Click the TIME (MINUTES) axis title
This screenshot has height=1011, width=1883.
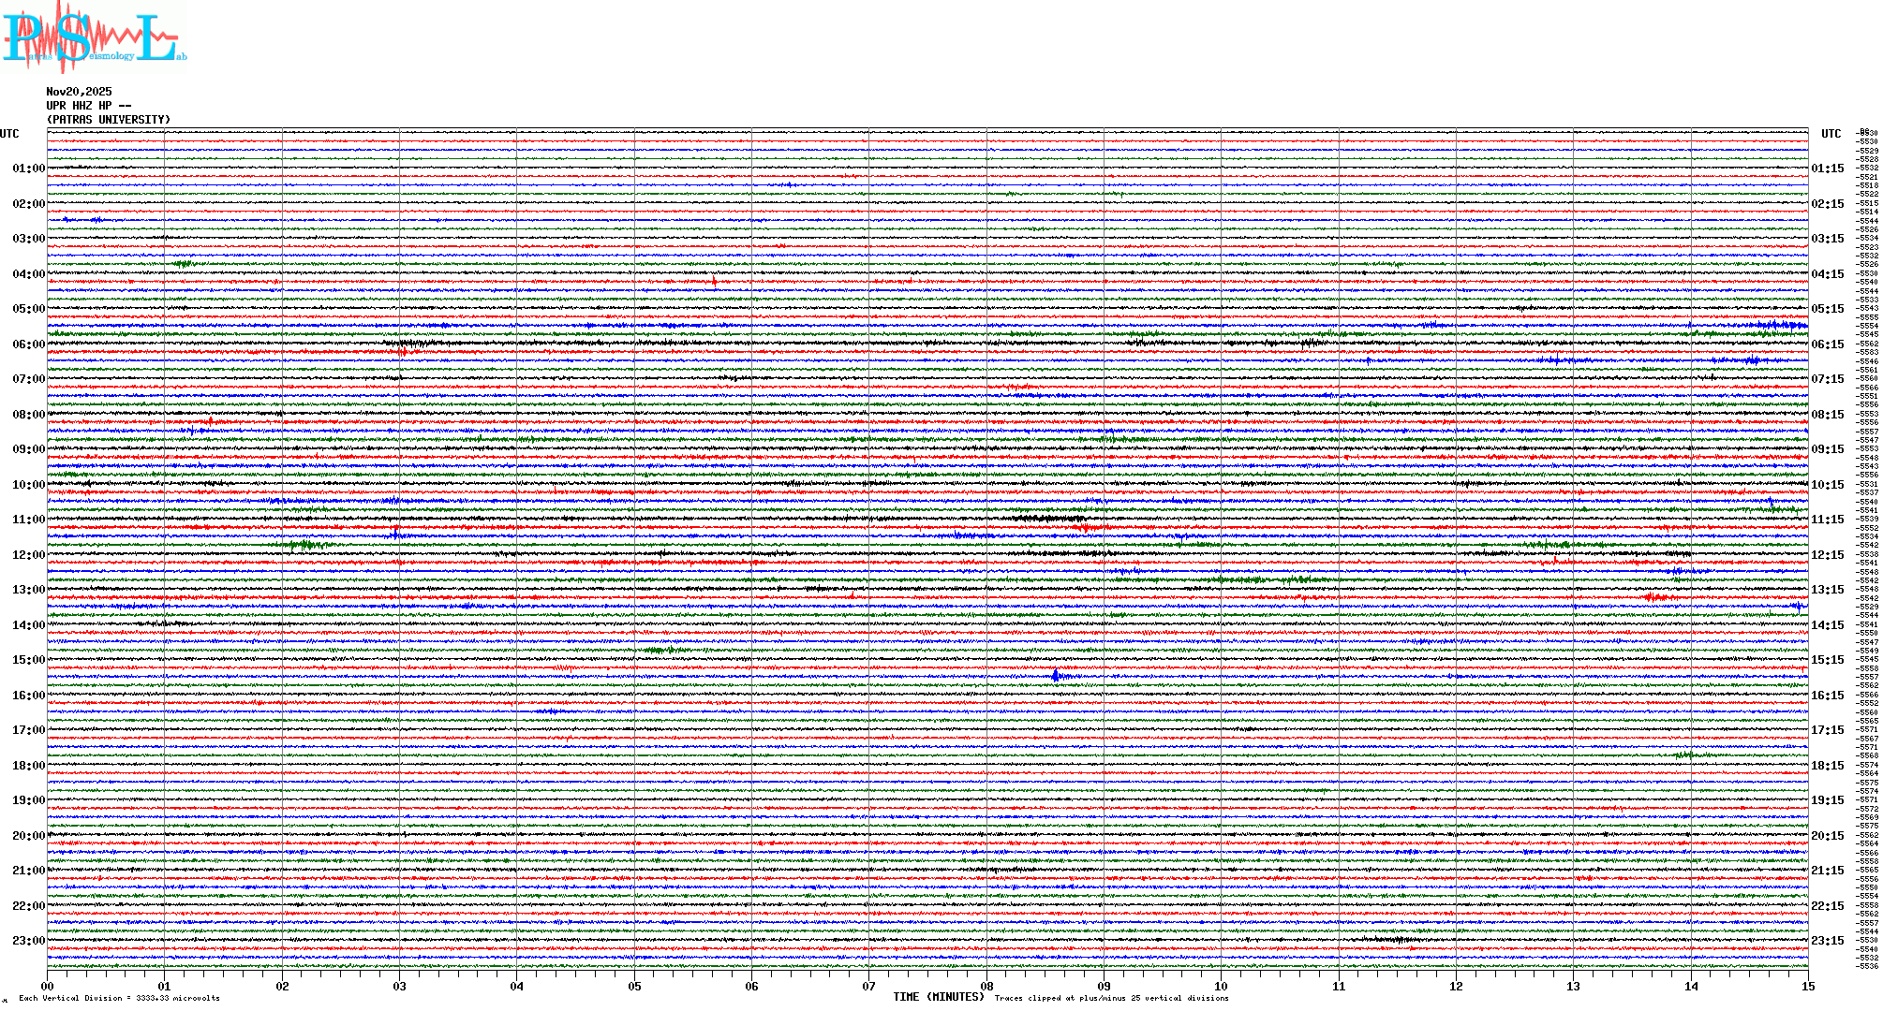point(939,997)
